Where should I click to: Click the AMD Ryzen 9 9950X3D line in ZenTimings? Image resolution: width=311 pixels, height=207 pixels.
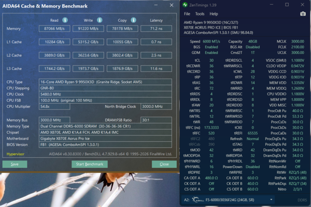pyautogui.click(x=211, y=22)
